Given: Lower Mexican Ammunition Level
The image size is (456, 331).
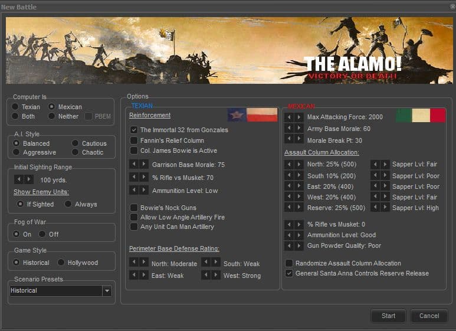Looking at the screenshot, I should 289,235.
